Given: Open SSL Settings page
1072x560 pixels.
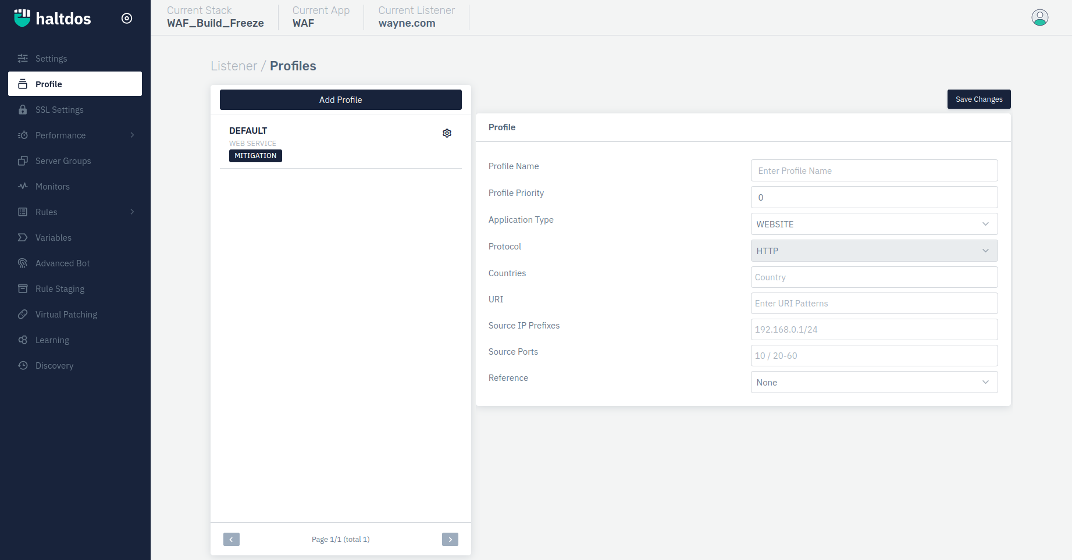Looking at the screenshot, I should click(x=75, y=109).
